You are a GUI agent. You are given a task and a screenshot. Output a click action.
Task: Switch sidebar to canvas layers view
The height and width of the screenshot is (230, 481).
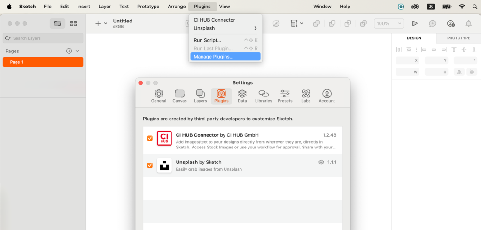coord(57,23)
